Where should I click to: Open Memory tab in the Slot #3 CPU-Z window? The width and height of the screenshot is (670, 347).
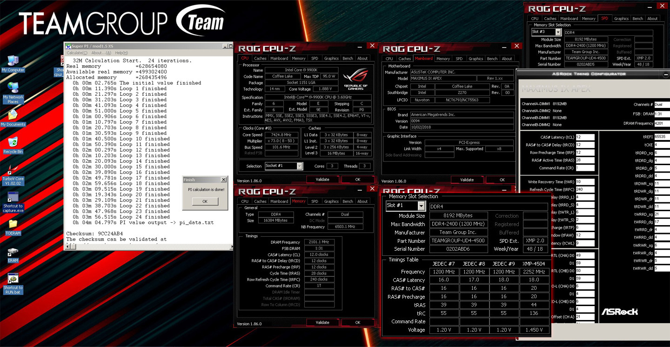tap(589, 19)
